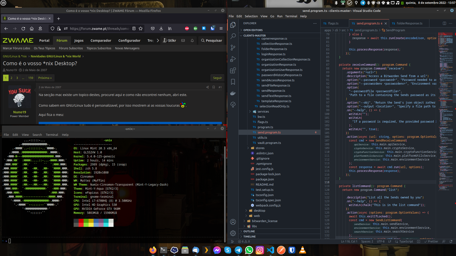Open the terminal's Terminal menu
This screenshot has height=256, width=456.
pos(52,135)
